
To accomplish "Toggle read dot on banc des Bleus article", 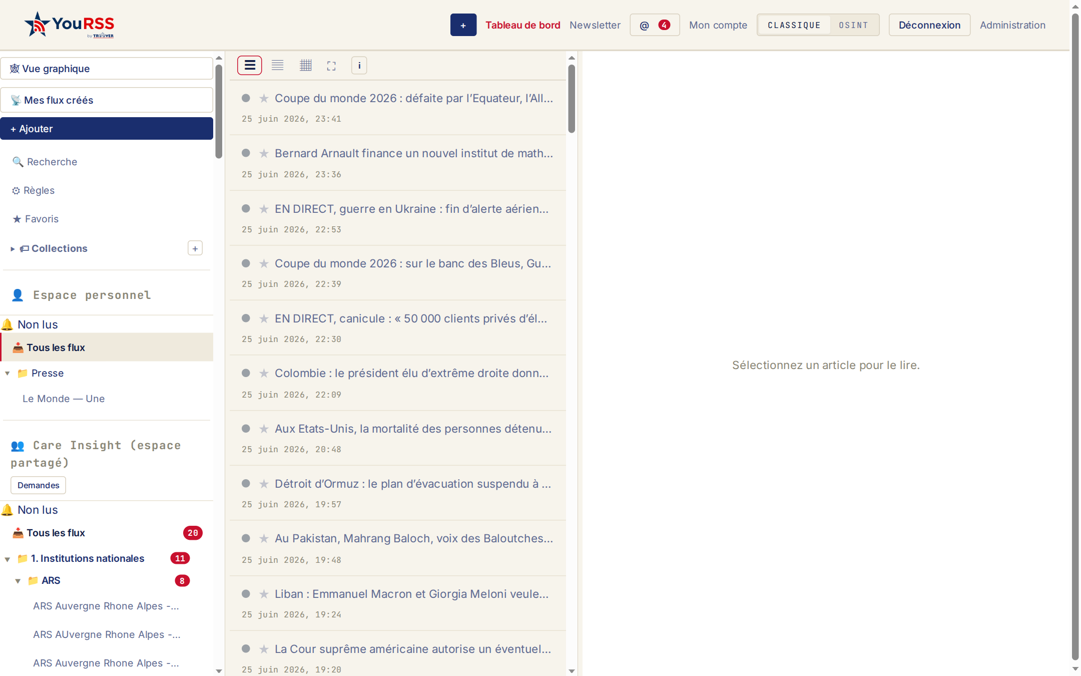I will coord(246,263).
